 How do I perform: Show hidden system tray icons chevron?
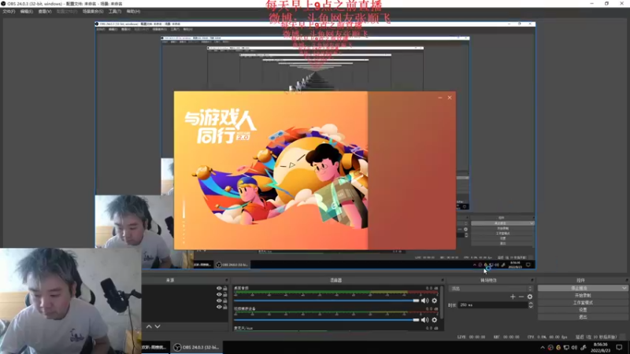tap(543, 348)
